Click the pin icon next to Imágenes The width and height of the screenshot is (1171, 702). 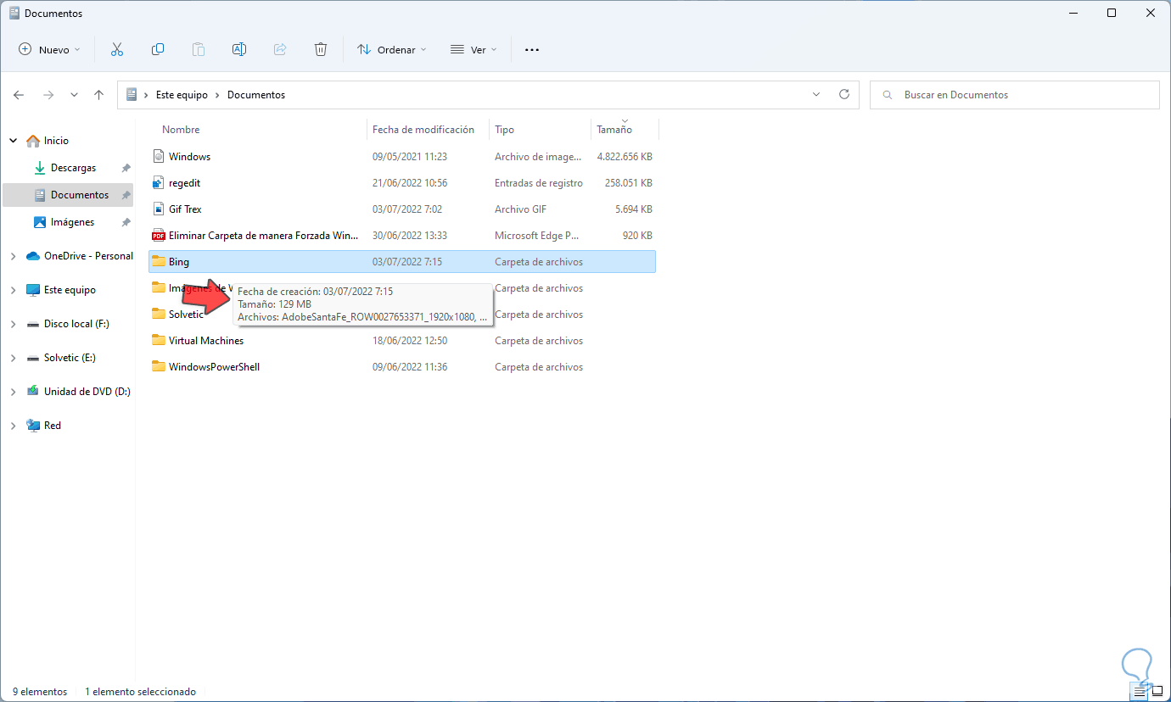(x=126, y=222)
